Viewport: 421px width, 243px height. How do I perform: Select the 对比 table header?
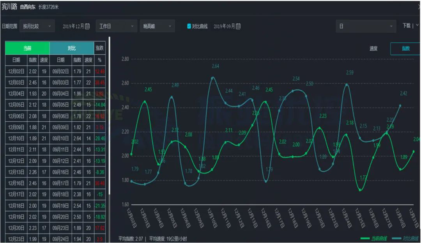[72, 48]
